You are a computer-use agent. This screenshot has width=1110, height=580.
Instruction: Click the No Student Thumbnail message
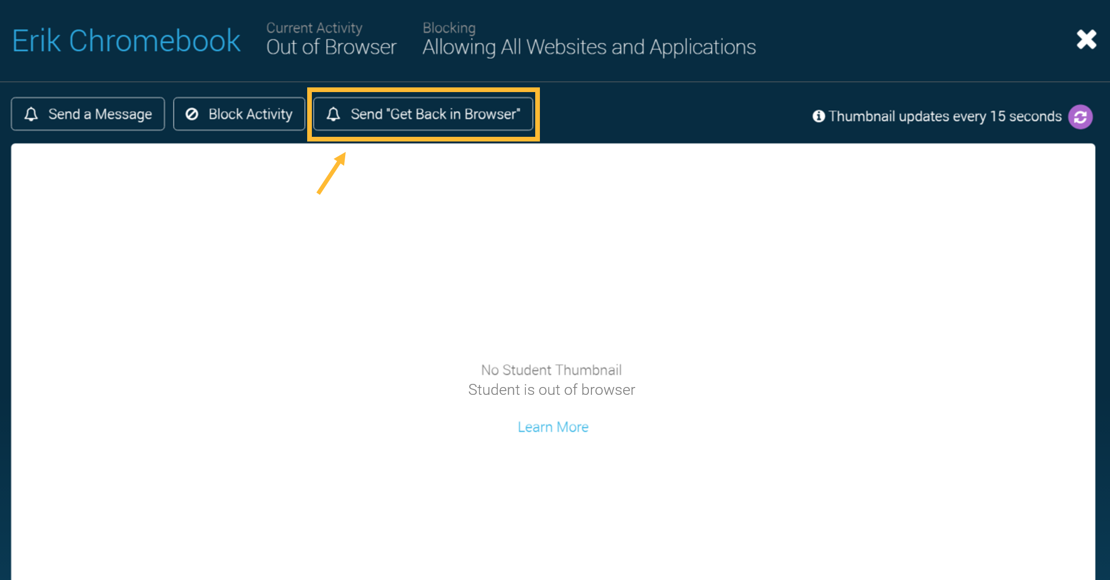pos(551,370)
